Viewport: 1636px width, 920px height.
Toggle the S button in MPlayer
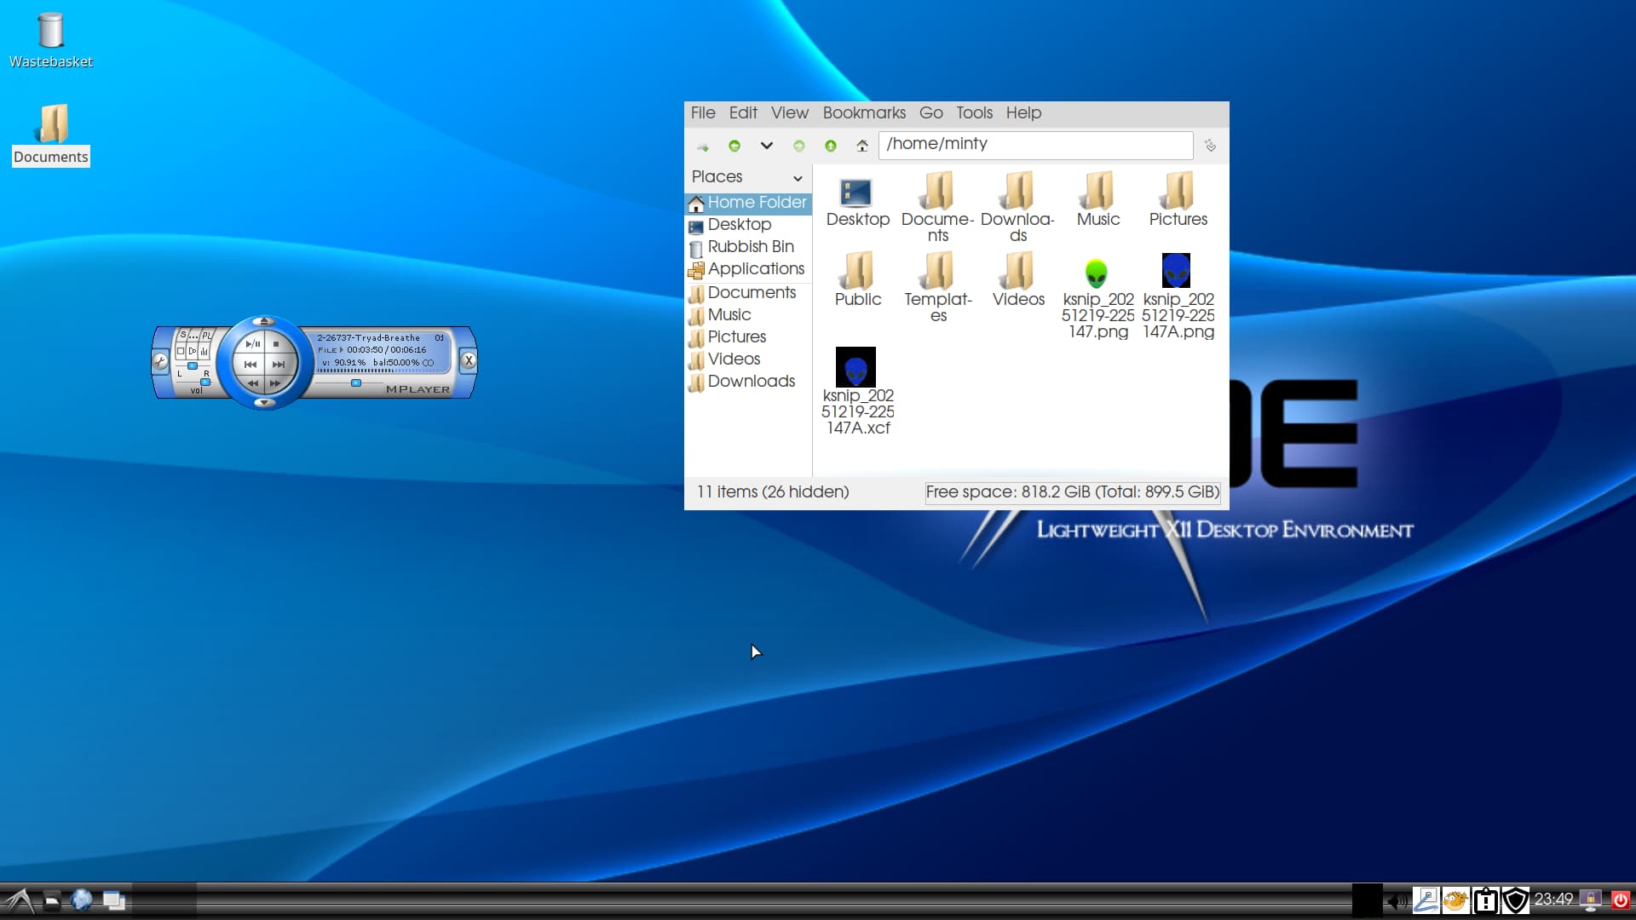click(x=182, y=336)
